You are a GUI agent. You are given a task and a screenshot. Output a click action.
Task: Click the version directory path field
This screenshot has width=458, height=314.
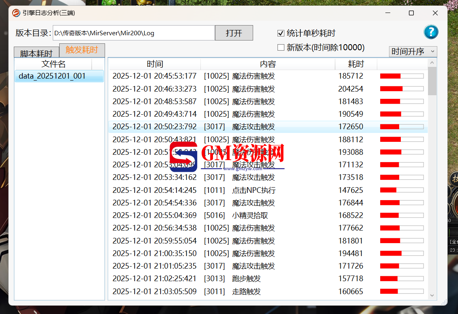[133, 33]
